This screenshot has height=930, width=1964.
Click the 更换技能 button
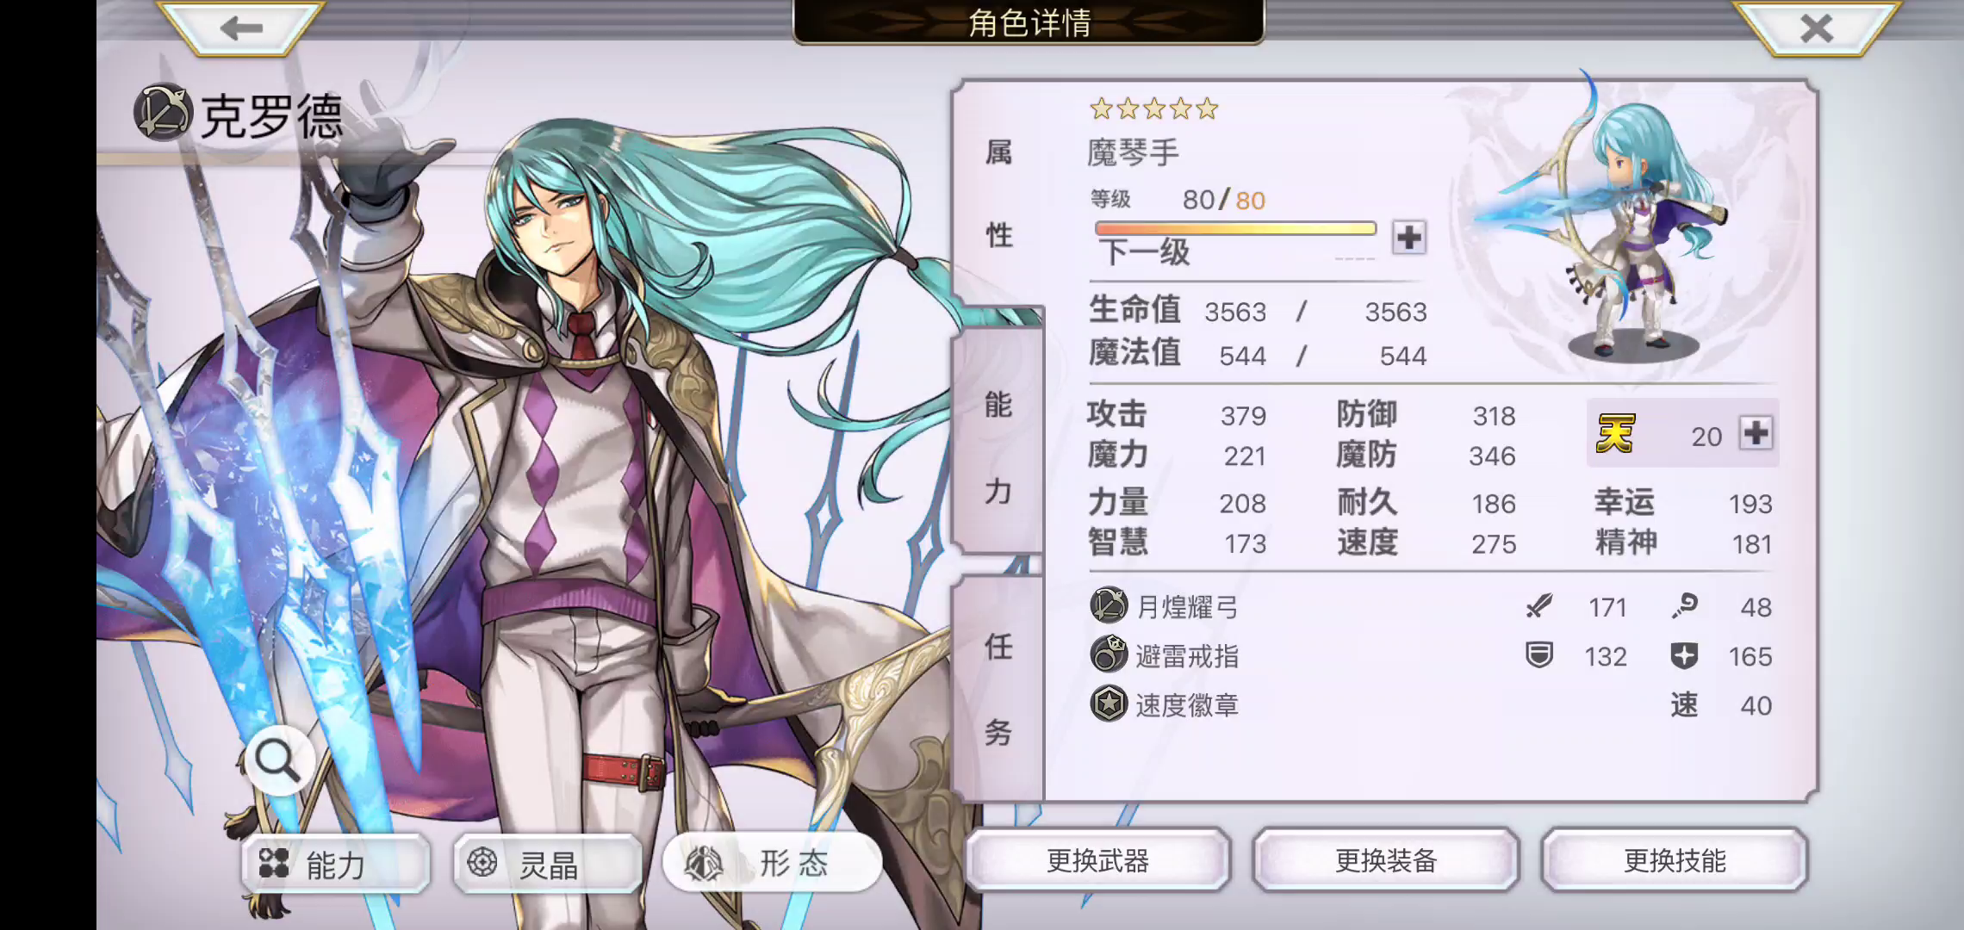coord(1675,860)
